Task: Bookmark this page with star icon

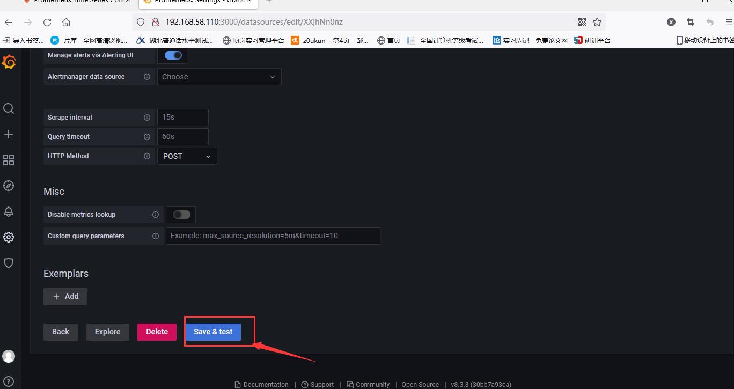Action: coord(597,22)
